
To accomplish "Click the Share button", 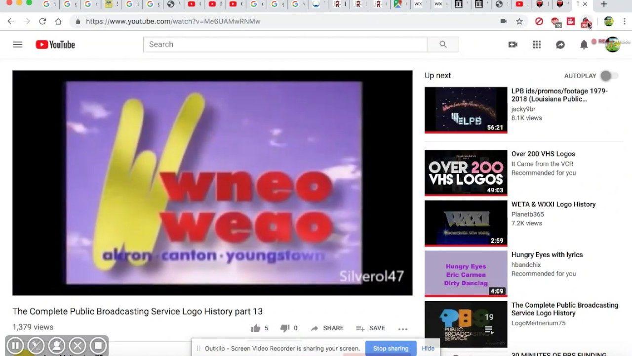I will click(x=327, y=328).
